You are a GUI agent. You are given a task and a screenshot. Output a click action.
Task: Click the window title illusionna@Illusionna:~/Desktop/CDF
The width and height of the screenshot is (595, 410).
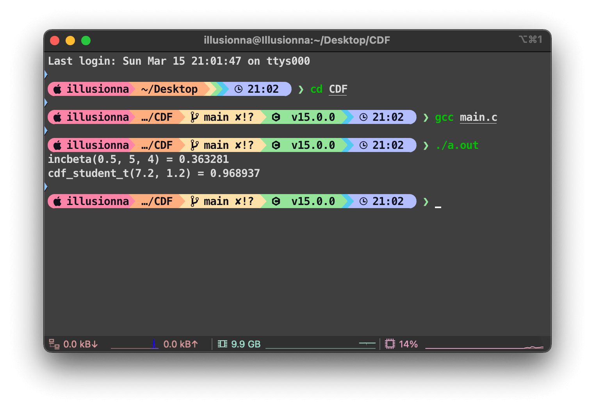[297, 40]
